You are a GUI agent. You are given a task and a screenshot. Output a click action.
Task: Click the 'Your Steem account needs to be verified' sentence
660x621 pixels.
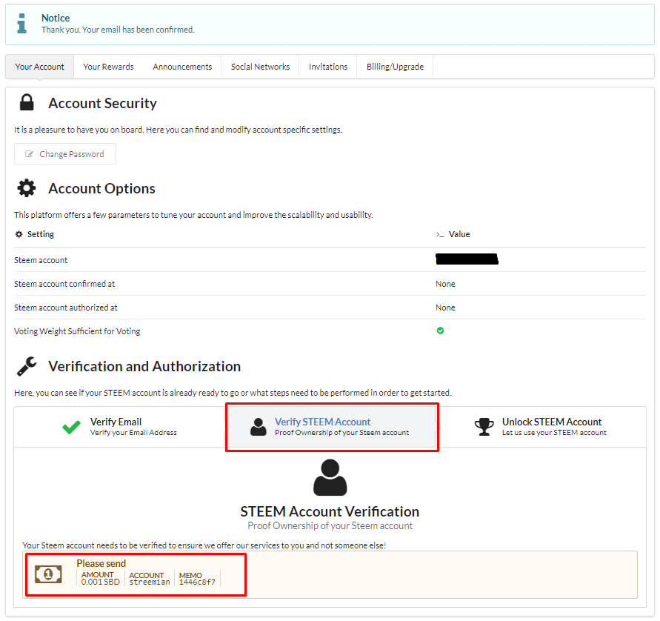(x=204, y=545)
